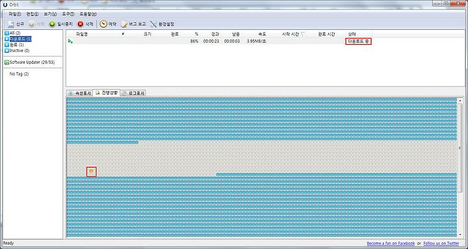Image resolution: width=468 pixels, height=249 pixels.
Task: Open the Follow us on Twitter link
Action: coord(441,244)
